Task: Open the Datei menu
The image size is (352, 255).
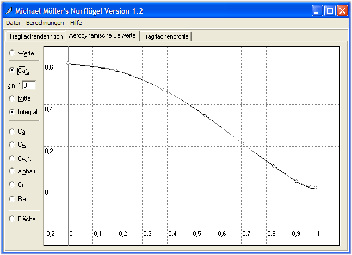Action: [13, 23]
